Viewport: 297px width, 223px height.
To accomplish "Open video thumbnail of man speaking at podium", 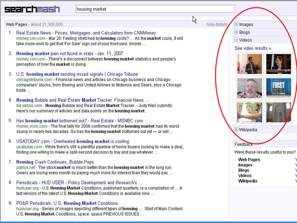I will click(x=250, y=64).
